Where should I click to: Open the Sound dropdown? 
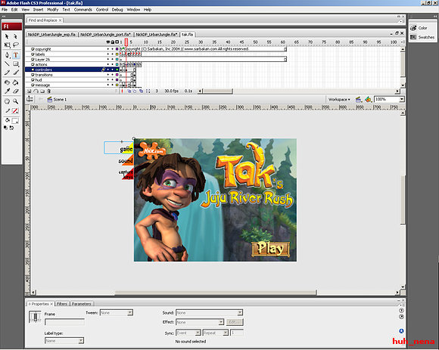pos(240,313)
